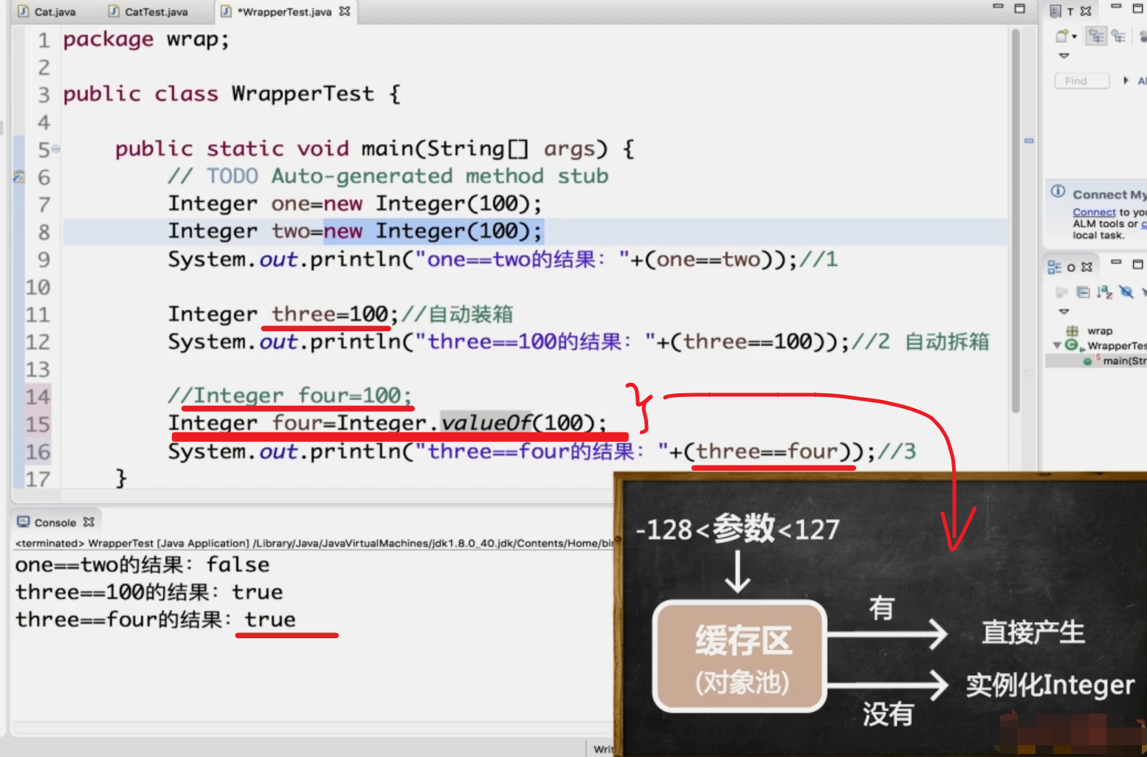1147x757 pixels.
Task: Click the Connect link in Connect Mylyn
Action: (x=1094, y=212)
